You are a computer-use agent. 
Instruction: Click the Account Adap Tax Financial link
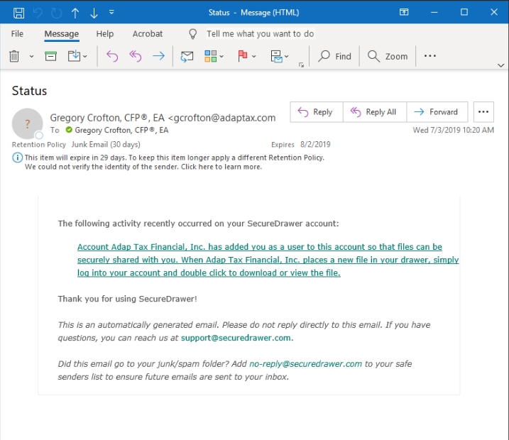(268, 260)
